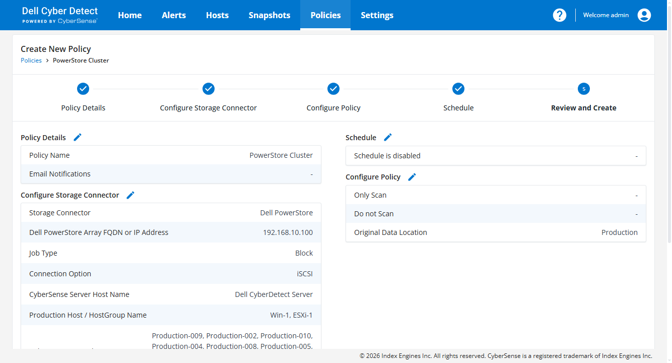This screenshot has height=363, width=672.
Task: Go to the Home tab
Action: 130,15
